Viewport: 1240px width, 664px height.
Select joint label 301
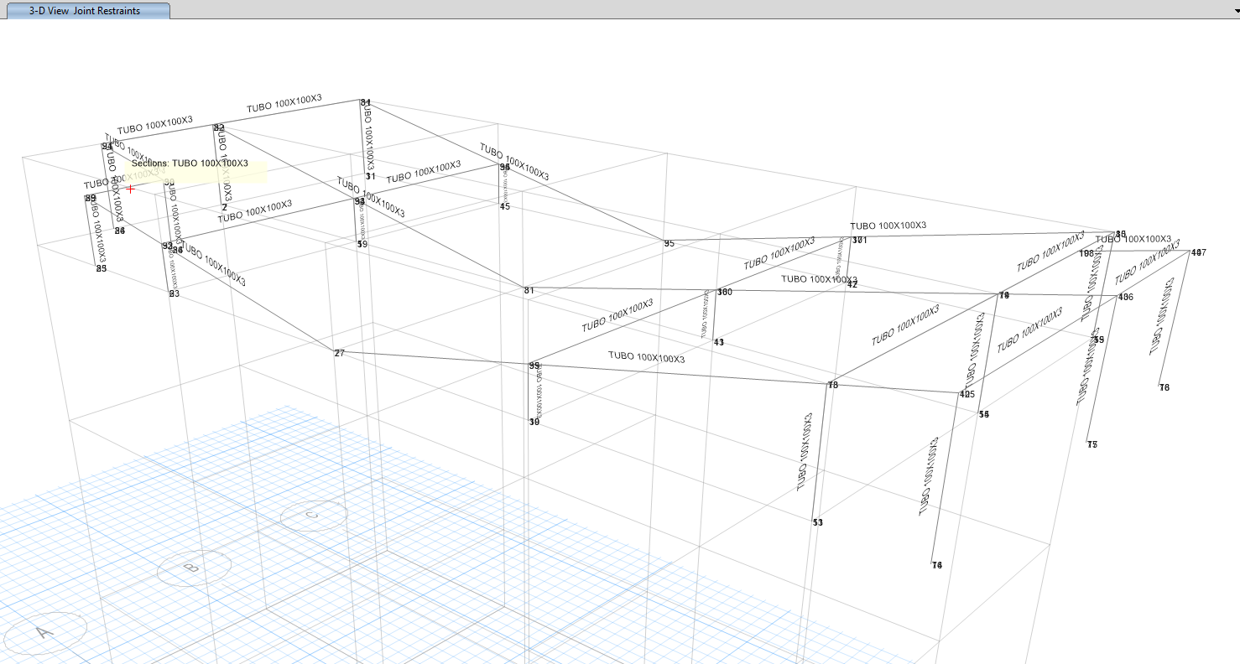pos(859,241)
